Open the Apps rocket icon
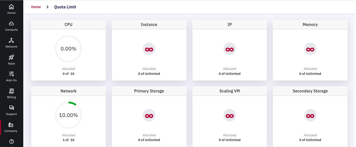The width and height of the screenshot is (356, 147). (11, 57)
